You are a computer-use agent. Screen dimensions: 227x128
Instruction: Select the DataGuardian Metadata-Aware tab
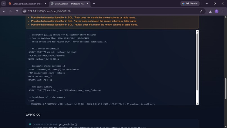tap(70, 4)
